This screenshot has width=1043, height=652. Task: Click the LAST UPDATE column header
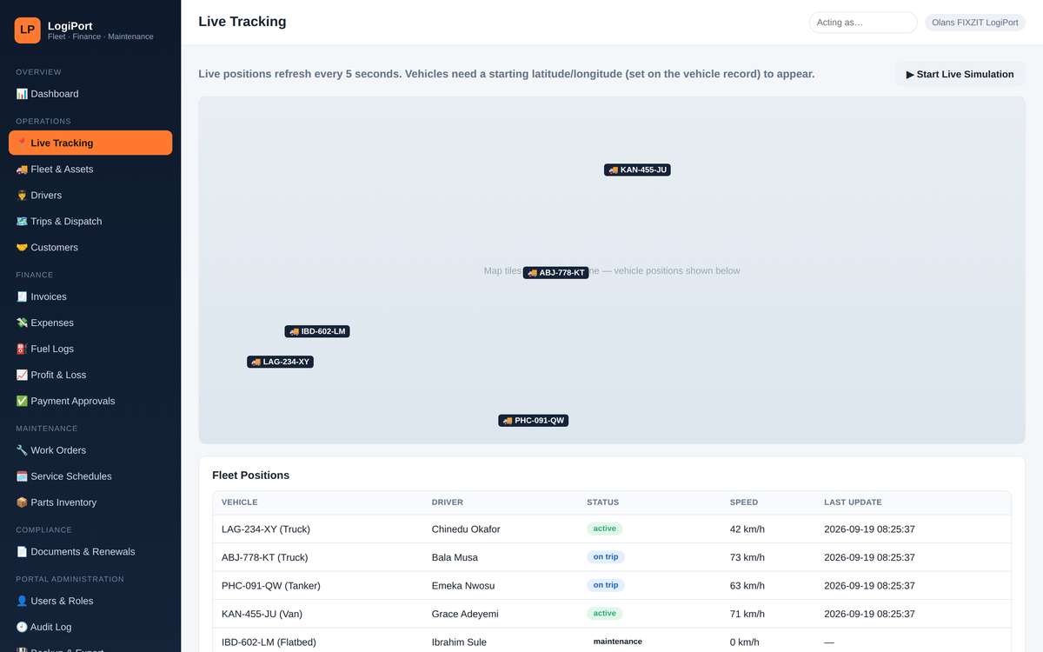point(853,502)
